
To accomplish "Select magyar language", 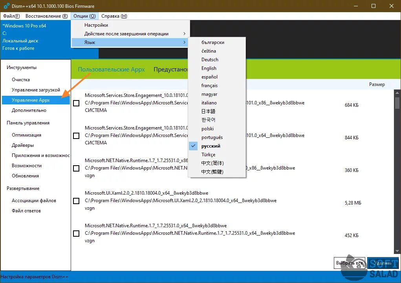I will [217, 94].
